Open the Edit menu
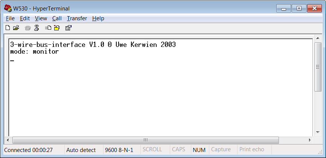 (x=25, y=18)
